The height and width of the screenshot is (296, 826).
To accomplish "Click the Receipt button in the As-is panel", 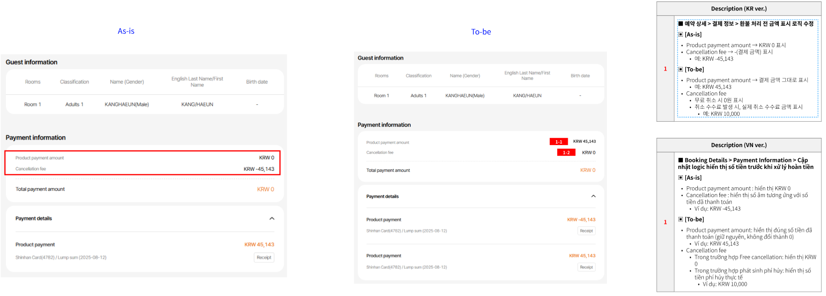I will (x=264, y=257).
